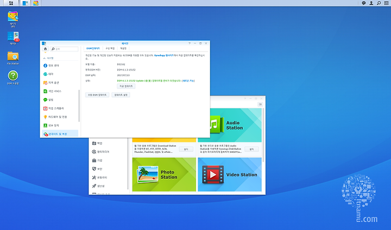
Task: Open Hardware & Power (하드웨어 및 전원)
Action: 60,117
